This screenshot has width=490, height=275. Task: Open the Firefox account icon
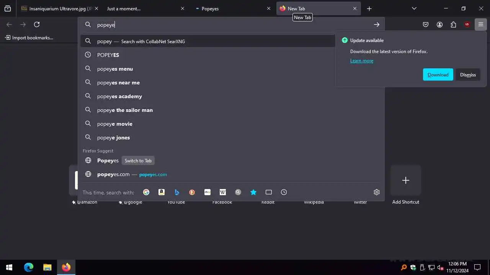click(439, 24)
